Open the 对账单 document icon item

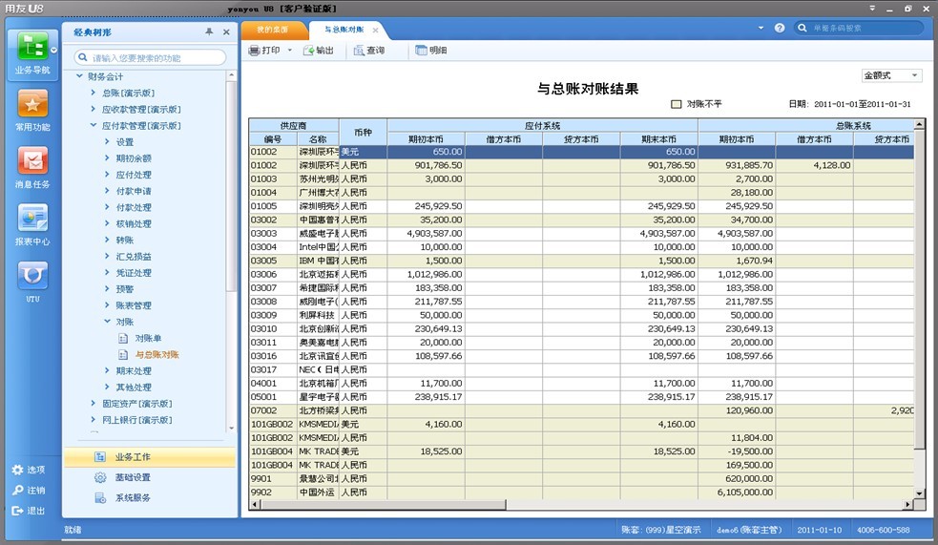click(x=123, y=338)
